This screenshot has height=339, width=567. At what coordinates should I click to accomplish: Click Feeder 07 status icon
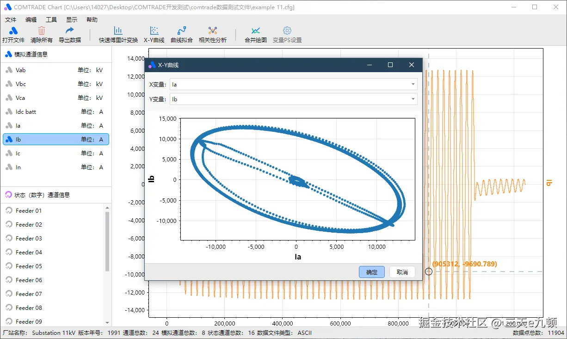pos(9,294)
